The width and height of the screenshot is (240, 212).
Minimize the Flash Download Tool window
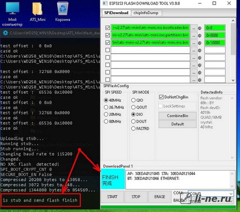(x=200, y=3)
